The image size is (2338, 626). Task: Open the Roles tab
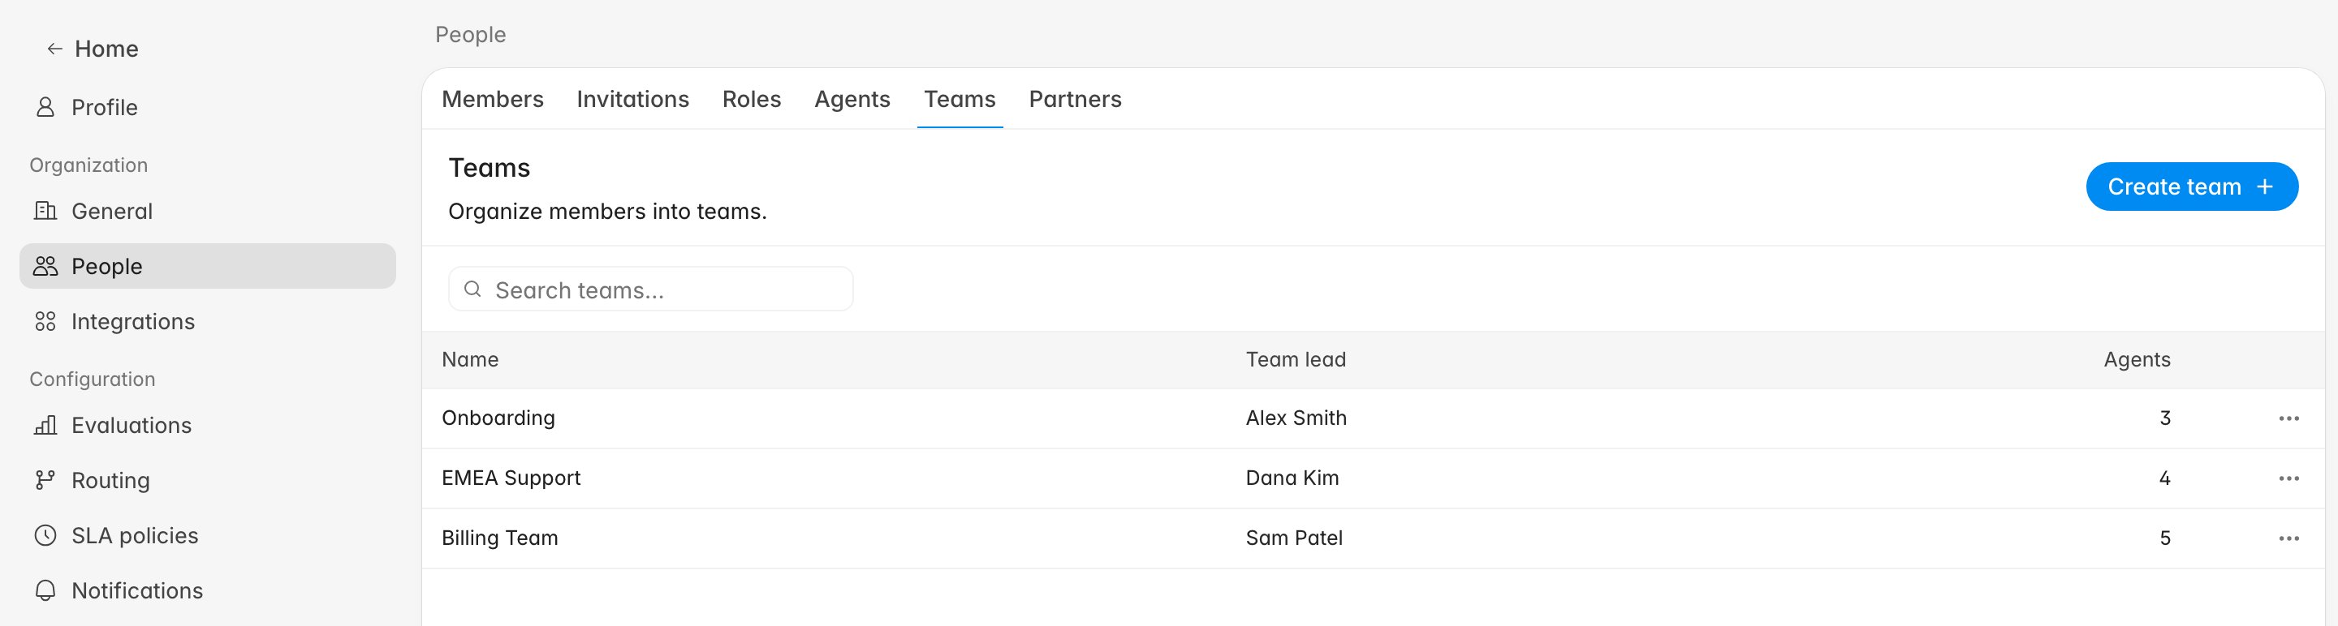(752, 99)
